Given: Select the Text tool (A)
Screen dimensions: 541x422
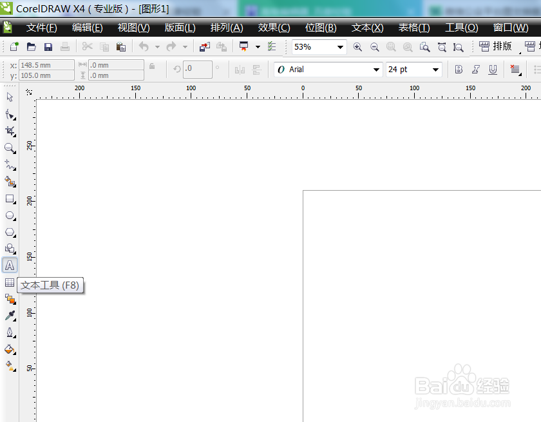Looking at the screenshot, I should [x=10, y=265].
